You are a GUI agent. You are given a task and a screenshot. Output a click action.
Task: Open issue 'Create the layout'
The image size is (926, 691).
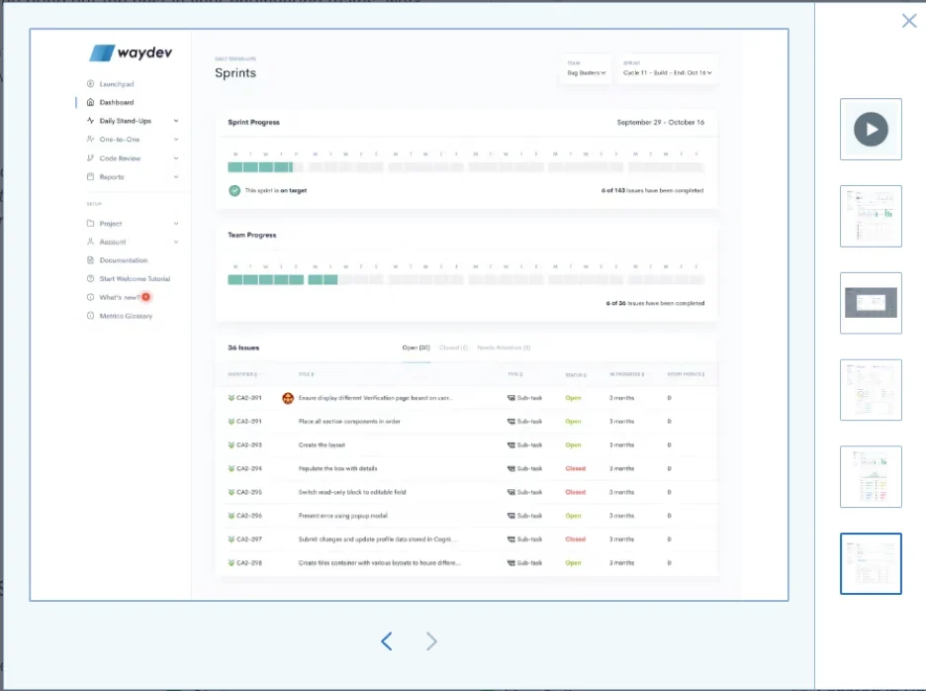322,445
